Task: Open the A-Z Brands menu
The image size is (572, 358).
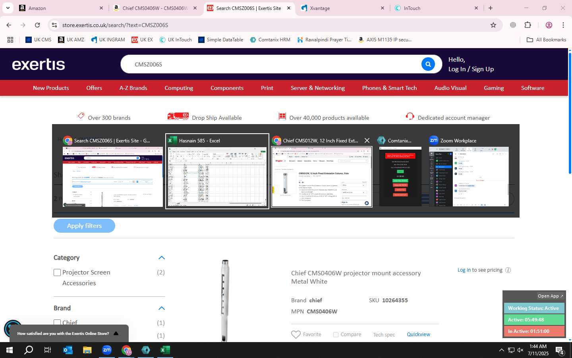Action: 133,88
